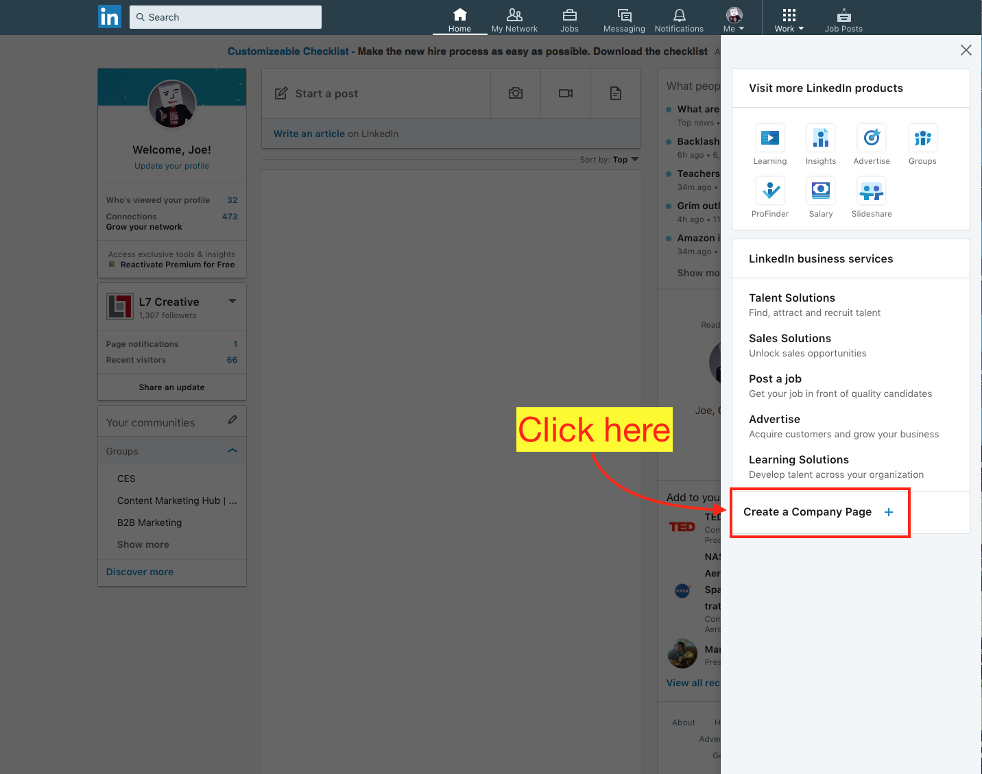The image size is (982, 774).
Task: Click Write an article link
Action: tap(309, 134)
